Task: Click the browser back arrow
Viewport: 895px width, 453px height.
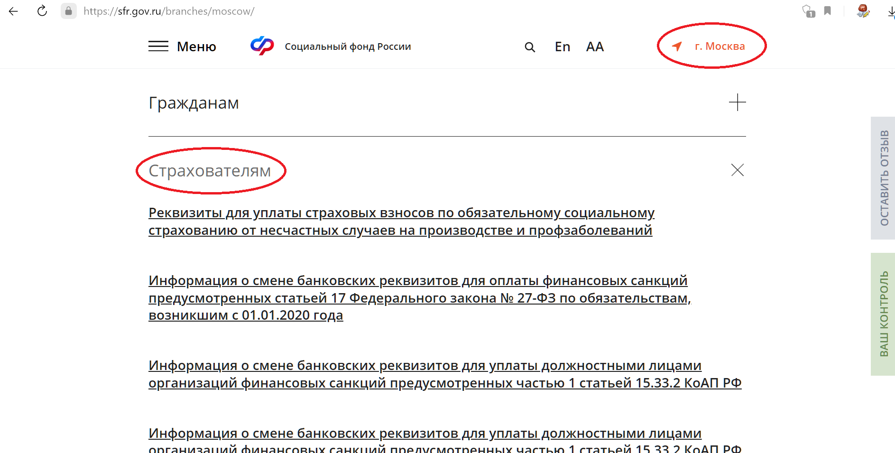Action: pos(13,11)
